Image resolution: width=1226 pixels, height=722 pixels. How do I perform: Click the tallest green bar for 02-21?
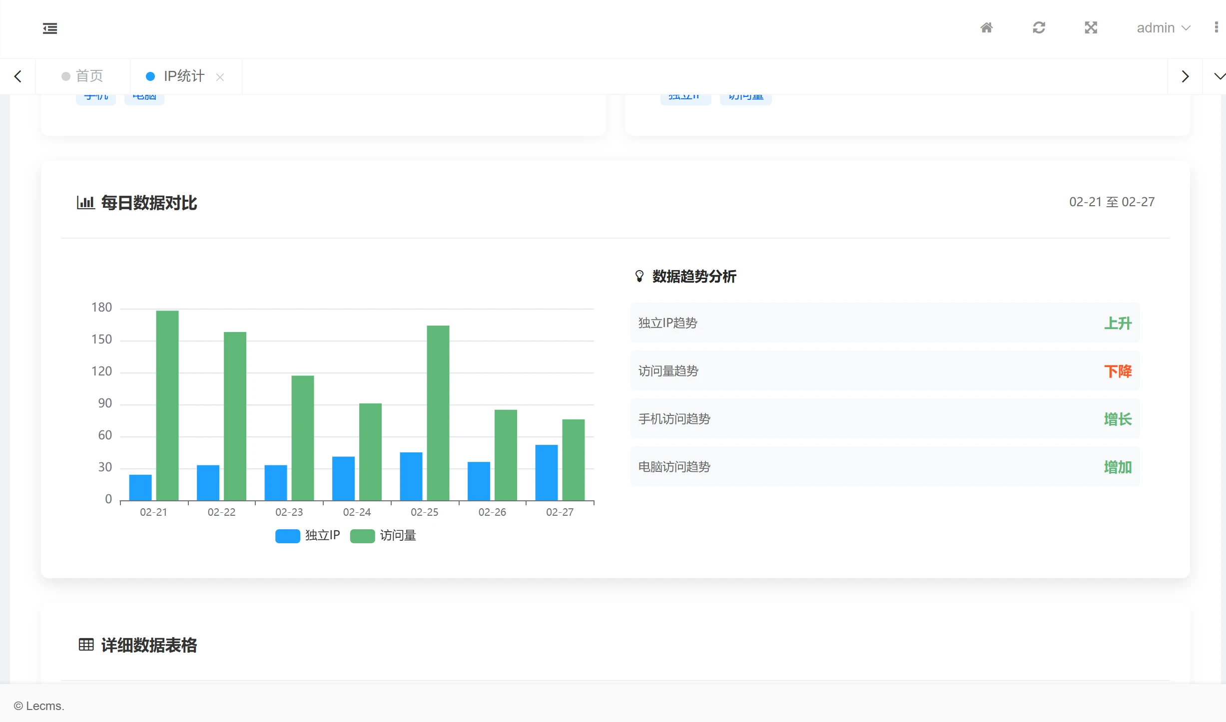(167, 404)
